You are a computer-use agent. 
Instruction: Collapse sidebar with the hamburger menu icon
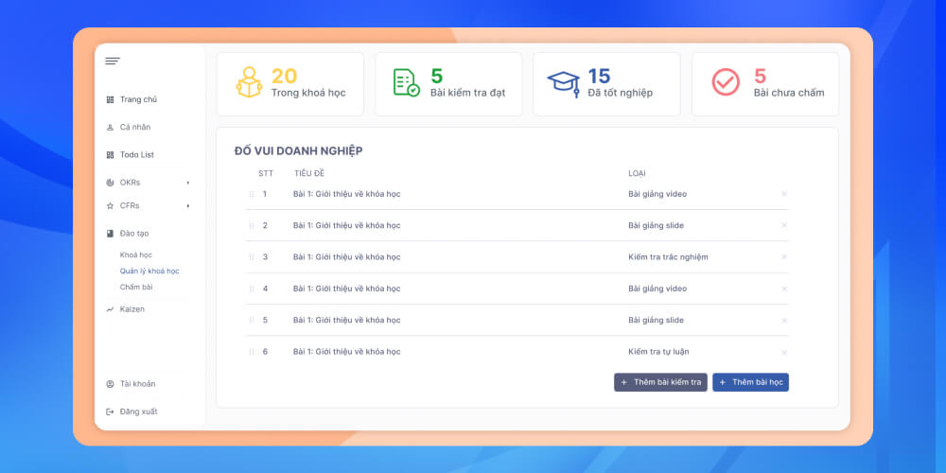113,61
